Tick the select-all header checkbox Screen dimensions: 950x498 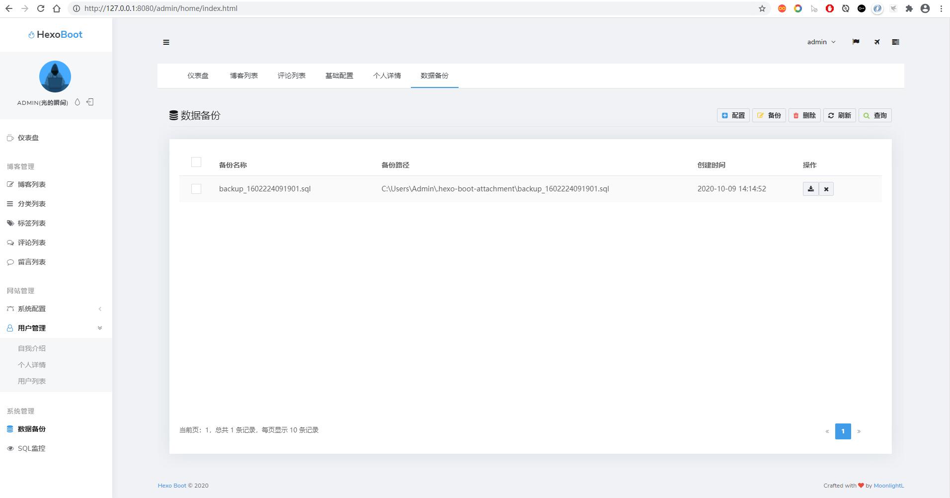(196, 162)
